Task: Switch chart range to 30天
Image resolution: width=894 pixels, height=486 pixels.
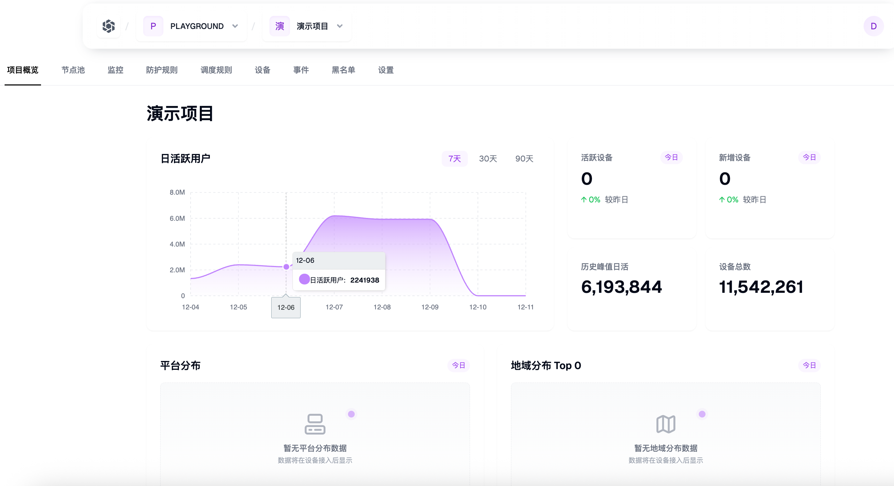Action: (x=488, y=159)
